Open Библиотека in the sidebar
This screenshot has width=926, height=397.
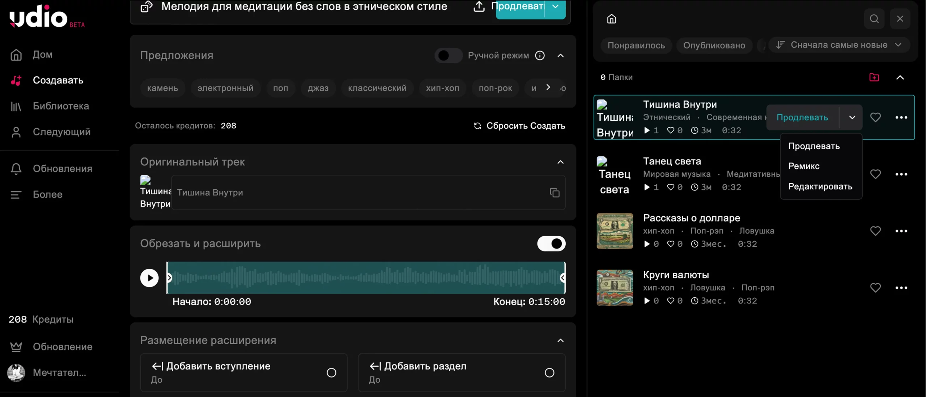(x=61, y=106)
